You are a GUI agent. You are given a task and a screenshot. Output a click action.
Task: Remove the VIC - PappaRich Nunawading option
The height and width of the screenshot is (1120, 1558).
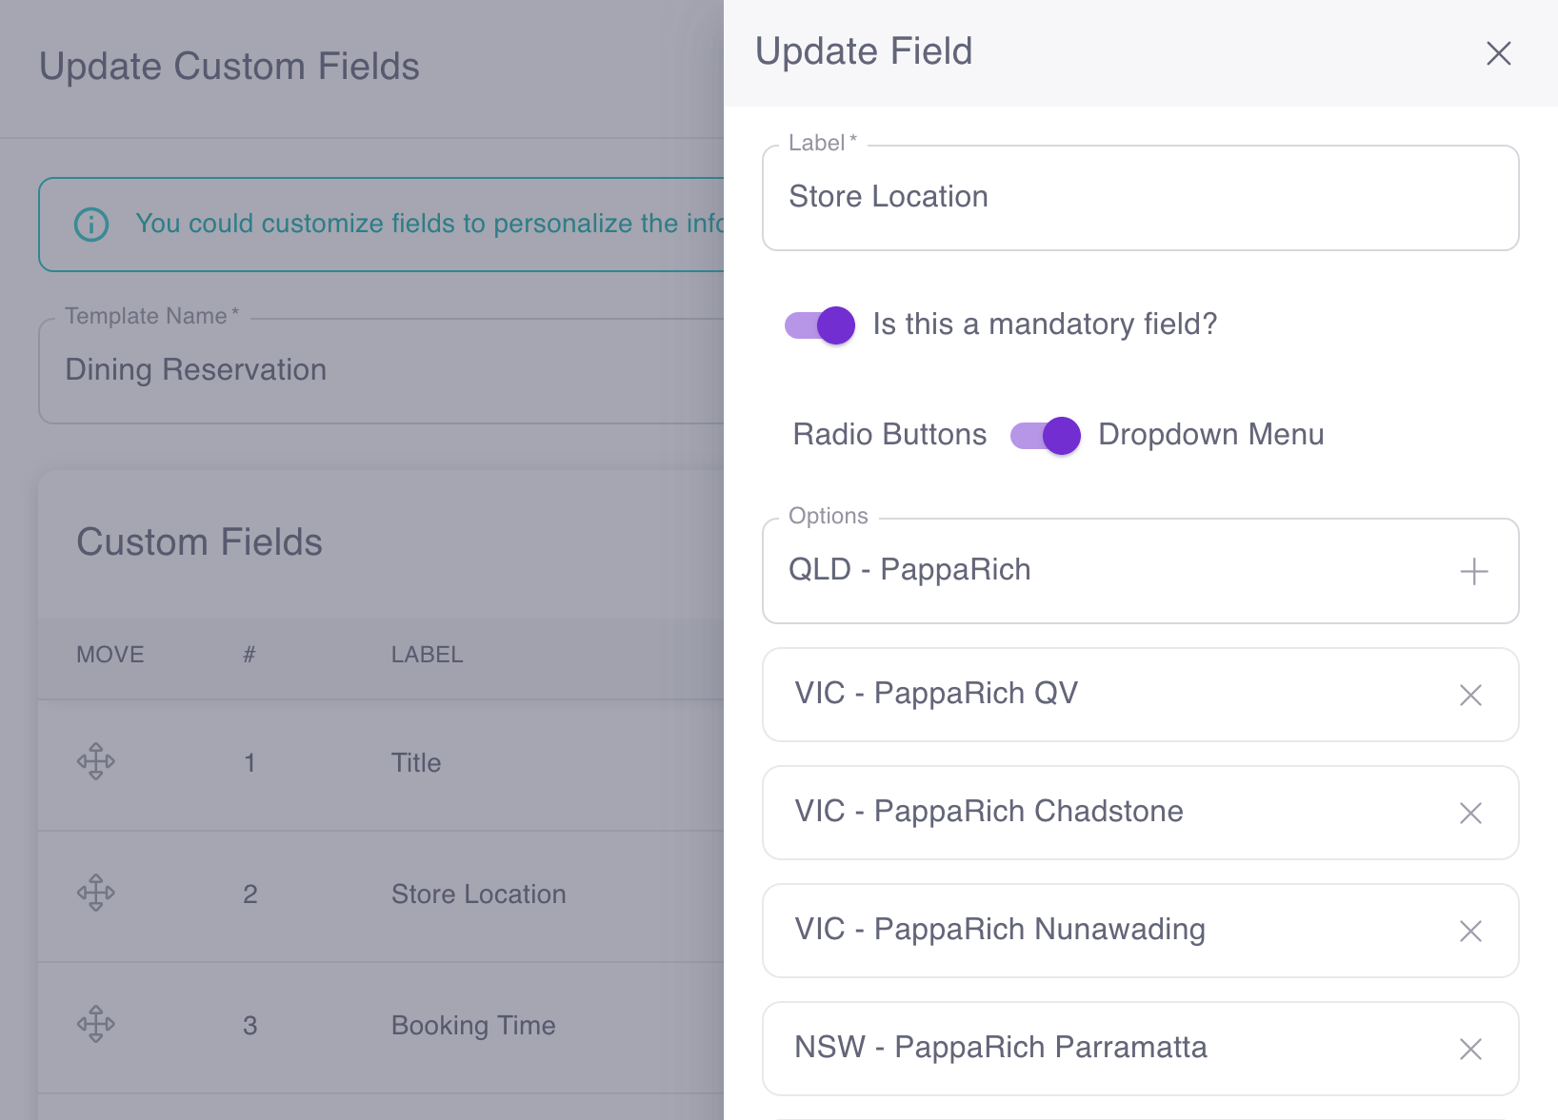click(1470, 931)
